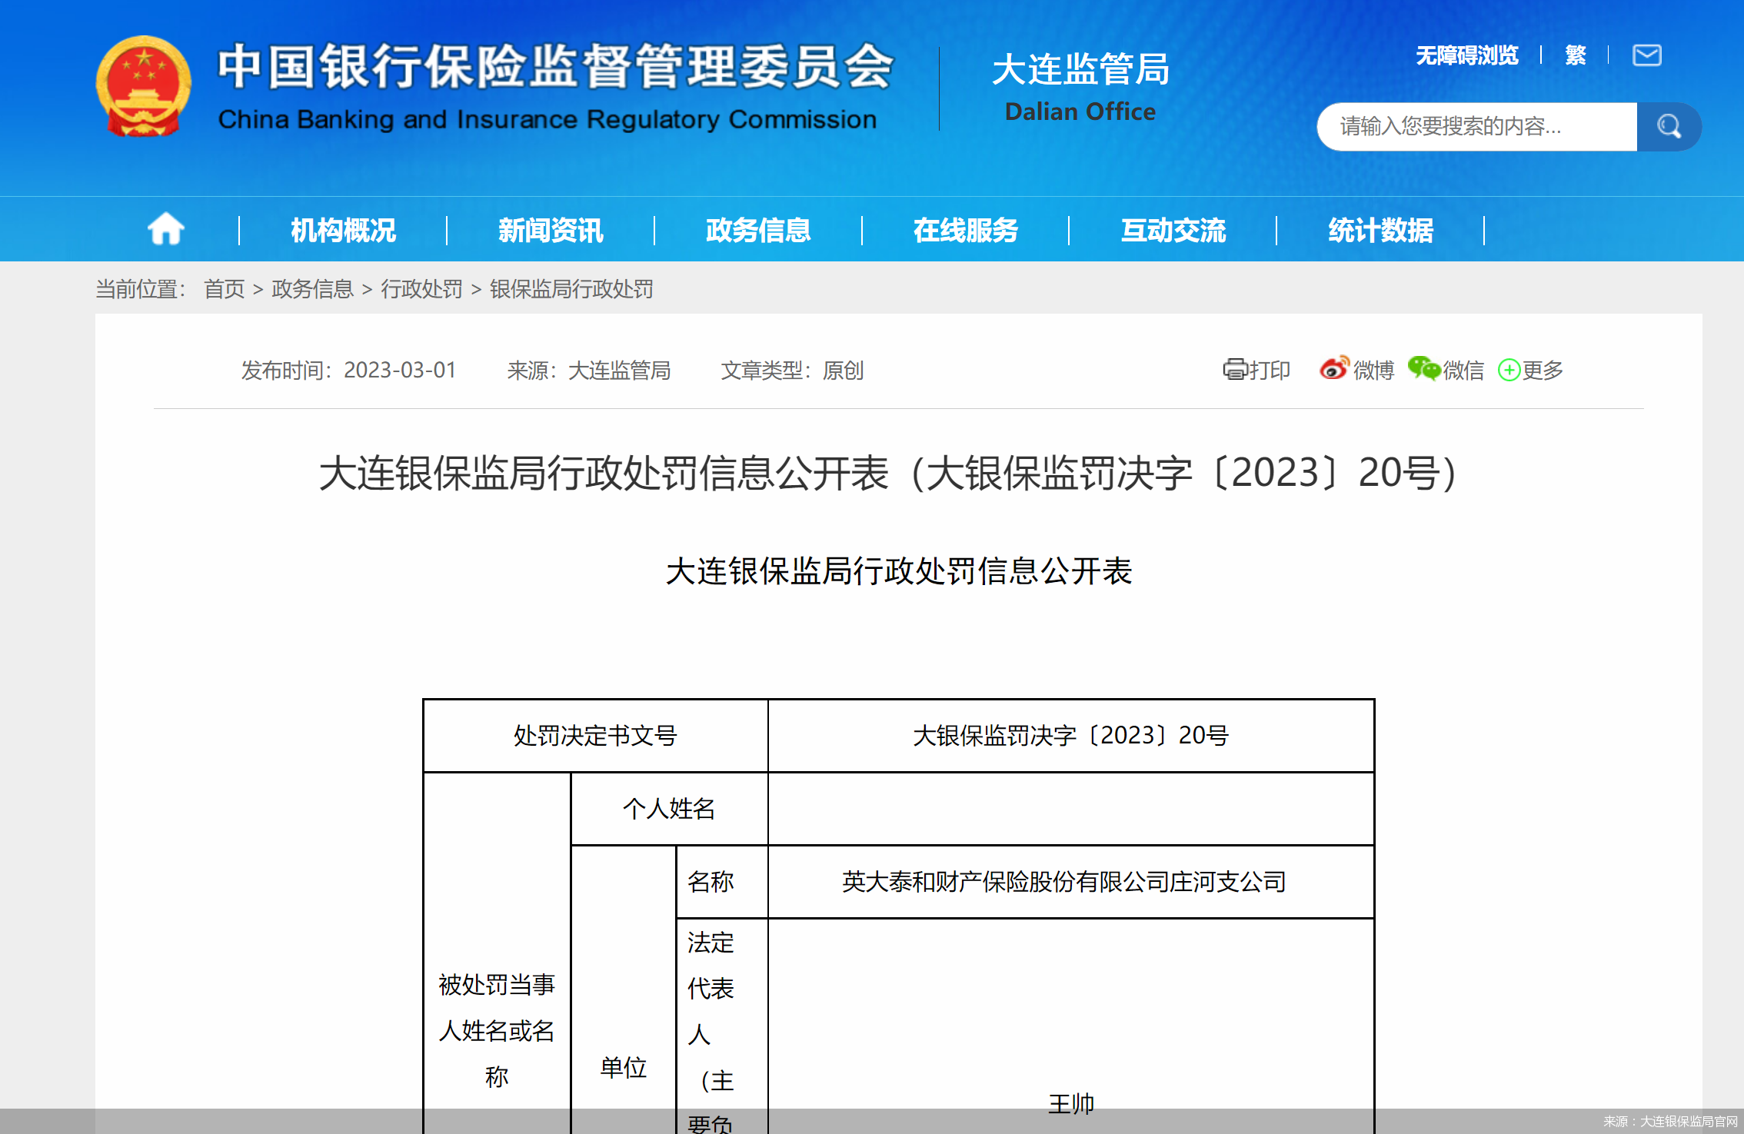Open 行政处罚 from the breadcrumb trail
The height and width of the screenshot is (1134, 1744).
click(421, 289)
